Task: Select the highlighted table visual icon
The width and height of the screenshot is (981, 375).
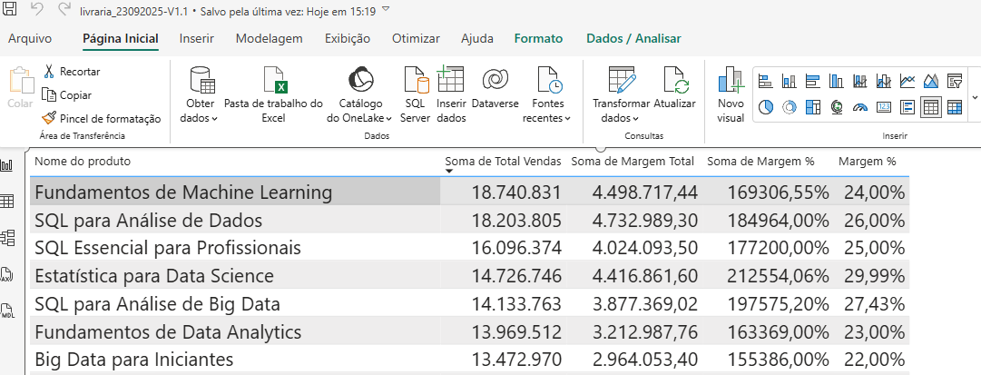Action: pos(931,107)
